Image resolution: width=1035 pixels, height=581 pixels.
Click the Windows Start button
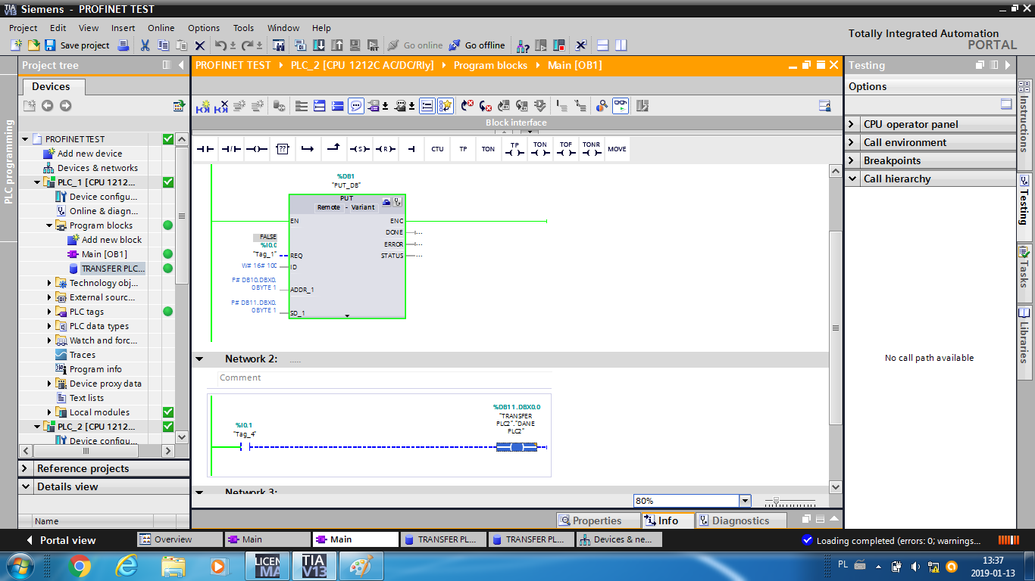point(19,565)
